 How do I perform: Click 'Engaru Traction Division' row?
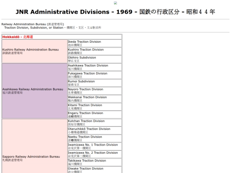pos(95,115)
